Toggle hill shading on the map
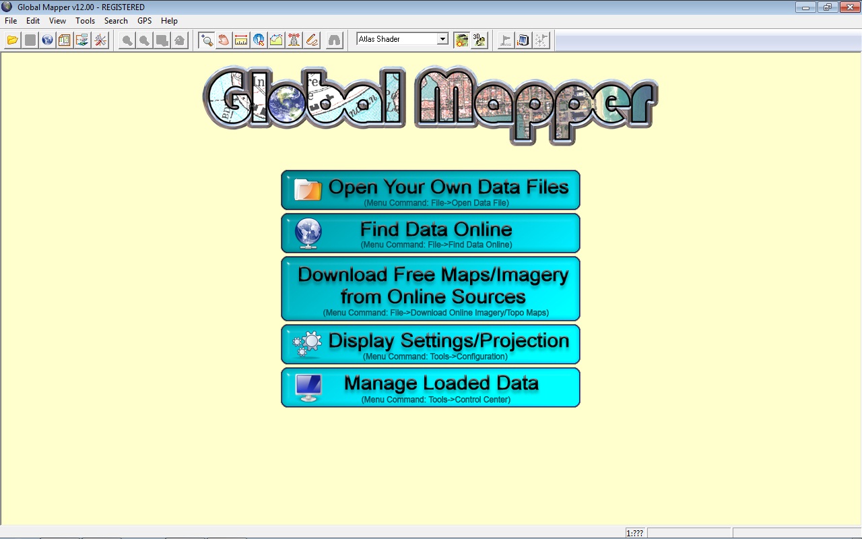The image size is (862, 539). point(461,40)
